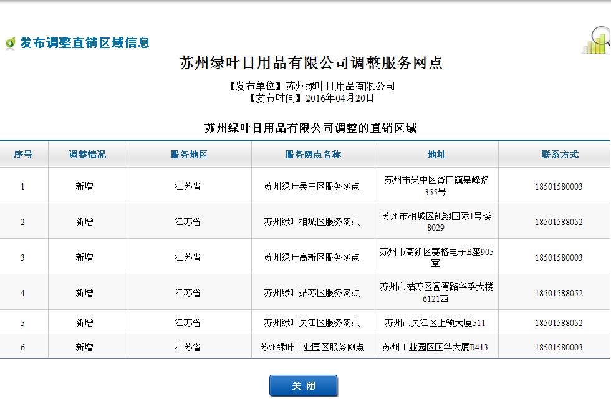Select the 服务地区 column header

[189, 155]
